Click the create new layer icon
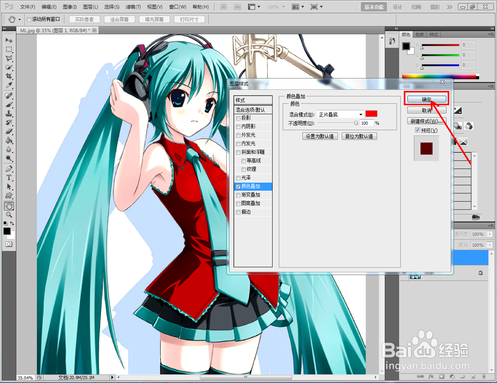Viewport: 497px width, 383px height. [x=473, y=376]
